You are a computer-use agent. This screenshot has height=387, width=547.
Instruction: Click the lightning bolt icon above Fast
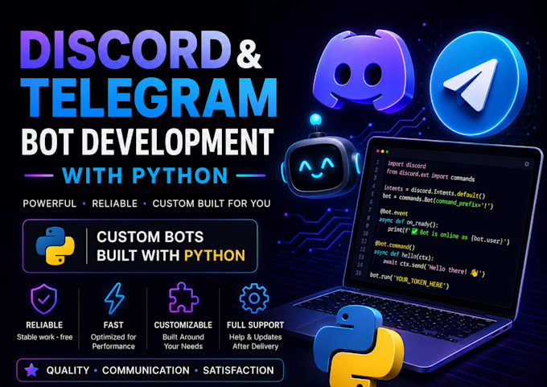pos(114,298)
